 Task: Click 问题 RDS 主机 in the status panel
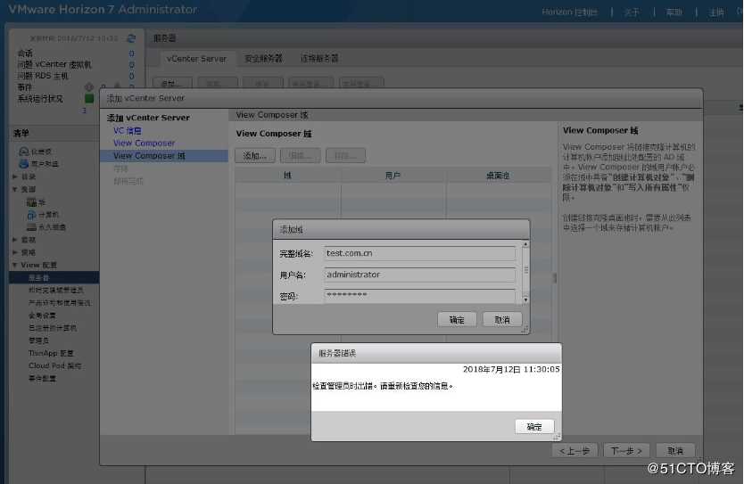pyautogui.click(x=43, y=76)
